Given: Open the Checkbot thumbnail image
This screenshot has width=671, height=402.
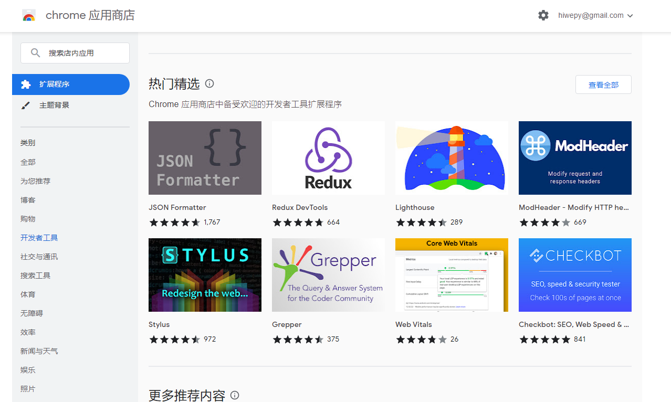Looking at the screenshot, I should point(575,275).
